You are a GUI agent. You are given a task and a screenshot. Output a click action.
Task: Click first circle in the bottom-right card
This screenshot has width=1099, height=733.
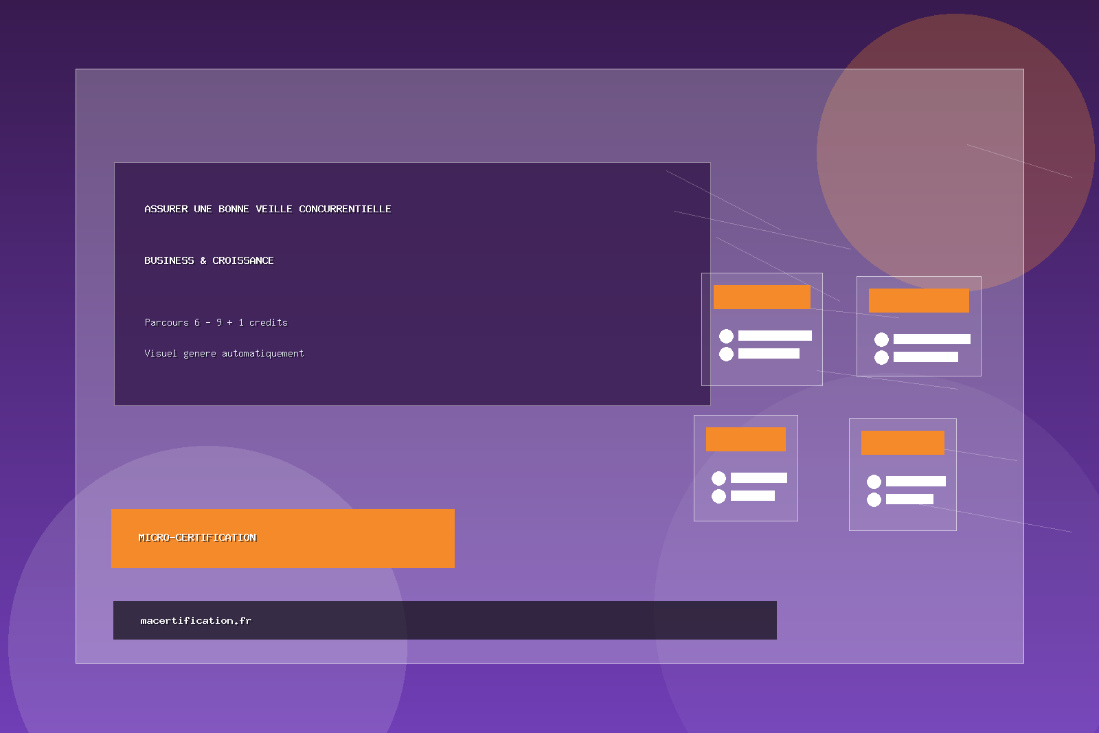874,482
